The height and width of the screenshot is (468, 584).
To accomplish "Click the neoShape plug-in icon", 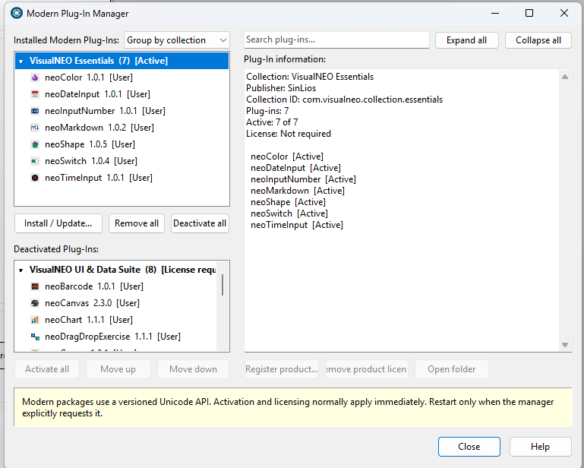I will point(35,144).
